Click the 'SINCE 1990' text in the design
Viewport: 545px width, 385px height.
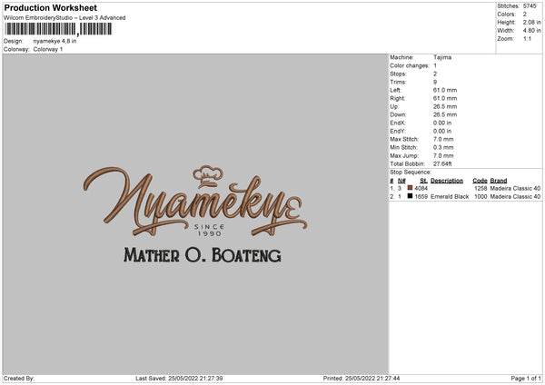209,231
